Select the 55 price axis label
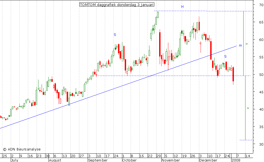The image size is (264, 162). point(261,57)
